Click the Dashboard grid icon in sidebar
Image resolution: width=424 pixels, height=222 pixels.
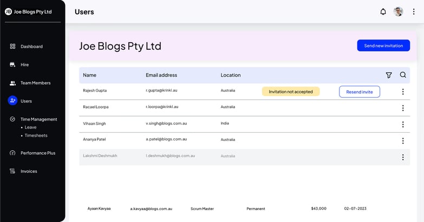(12, 46)
